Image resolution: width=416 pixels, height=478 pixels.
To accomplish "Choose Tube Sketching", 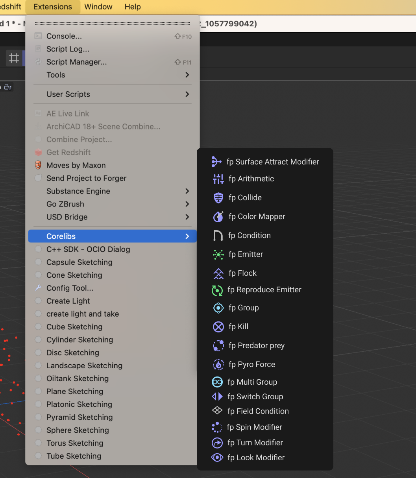I will click(113, 456).
